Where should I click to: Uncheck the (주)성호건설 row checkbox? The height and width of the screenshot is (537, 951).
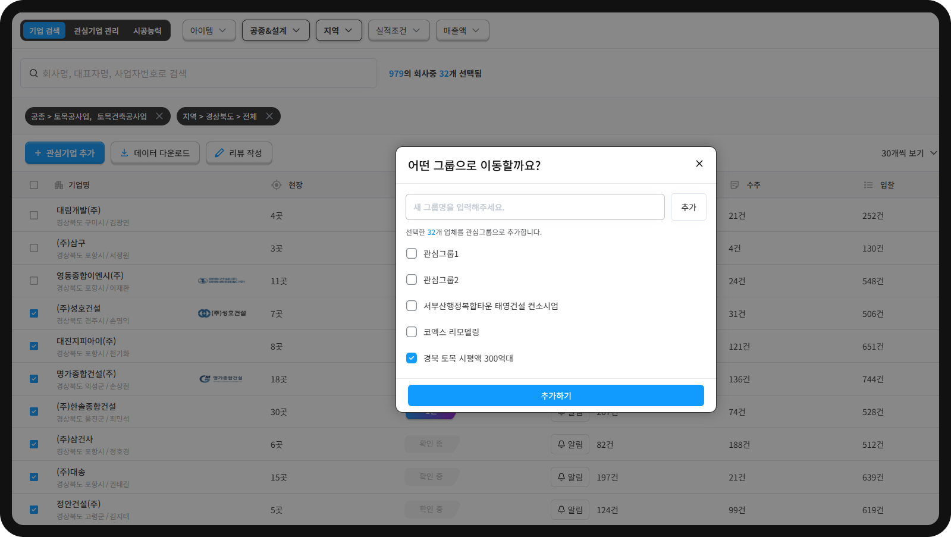point(34,313)
